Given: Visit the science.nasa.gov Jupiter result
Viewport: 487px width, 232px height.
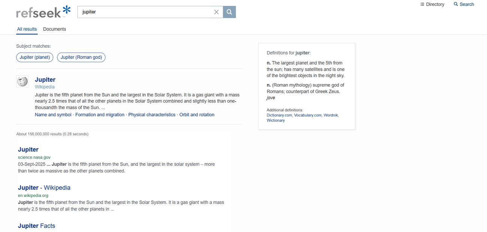Looking at the screenshot, I should click(28, 149).
